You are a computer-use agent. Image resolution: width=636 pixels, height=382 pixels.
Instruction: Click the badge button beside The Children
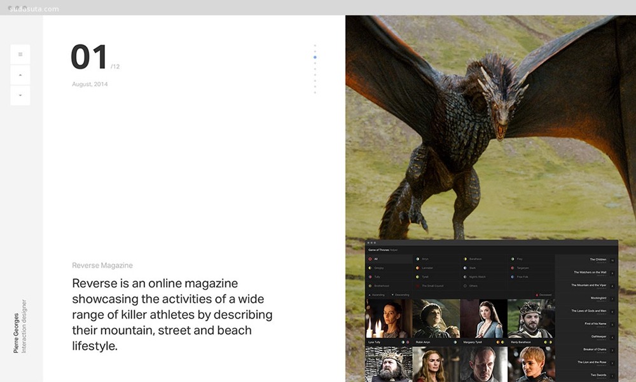point(612,261)
